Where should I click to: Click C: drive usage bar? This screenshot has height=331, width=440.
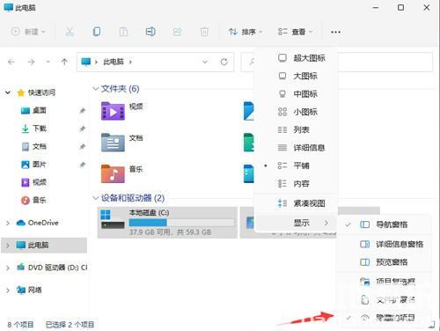coord(181,223)
